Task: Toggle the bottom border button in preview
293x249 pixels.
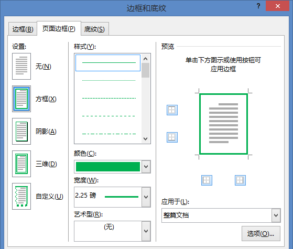Action: click(172, 137)
